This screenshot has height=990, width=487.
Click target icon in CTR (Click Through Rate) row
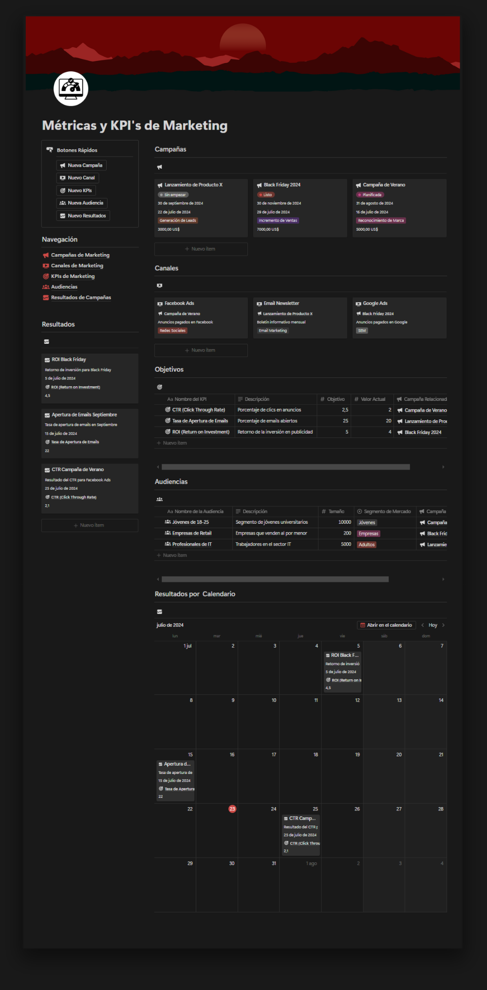168,410
